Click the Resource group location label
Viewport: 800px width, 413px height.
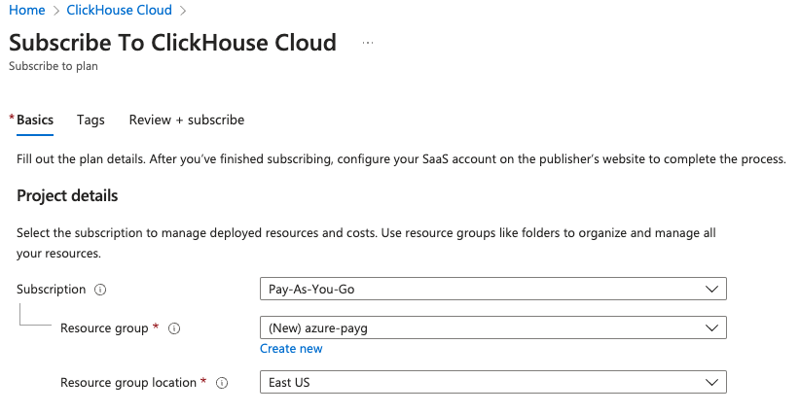[x=128, y=383]
